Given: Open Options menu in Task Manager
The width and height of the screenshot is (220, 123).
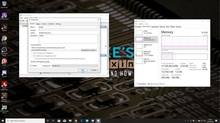Looking at the screenshot, I should (x=141, y=24).
